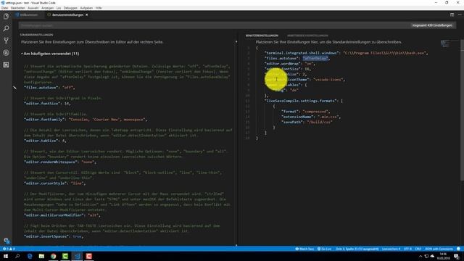Click the Visual Studio Code taskbar icon
The width and height of the screenshot is (464, 261).
[x=77, y=256]
